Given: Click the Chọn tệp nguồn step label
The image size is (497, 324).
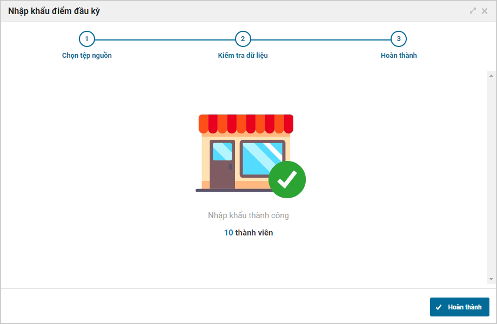Looking at the screenshot, I should (x=86, y=56).
